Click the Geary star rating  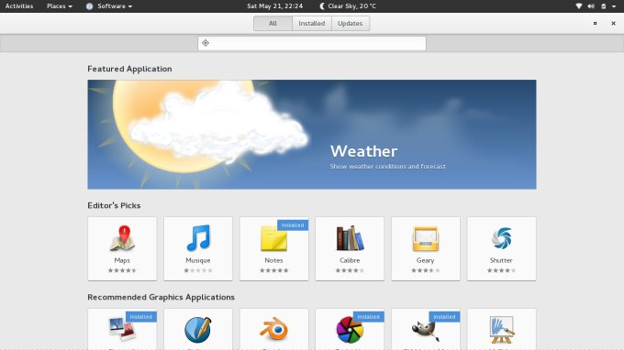point(426,270)
